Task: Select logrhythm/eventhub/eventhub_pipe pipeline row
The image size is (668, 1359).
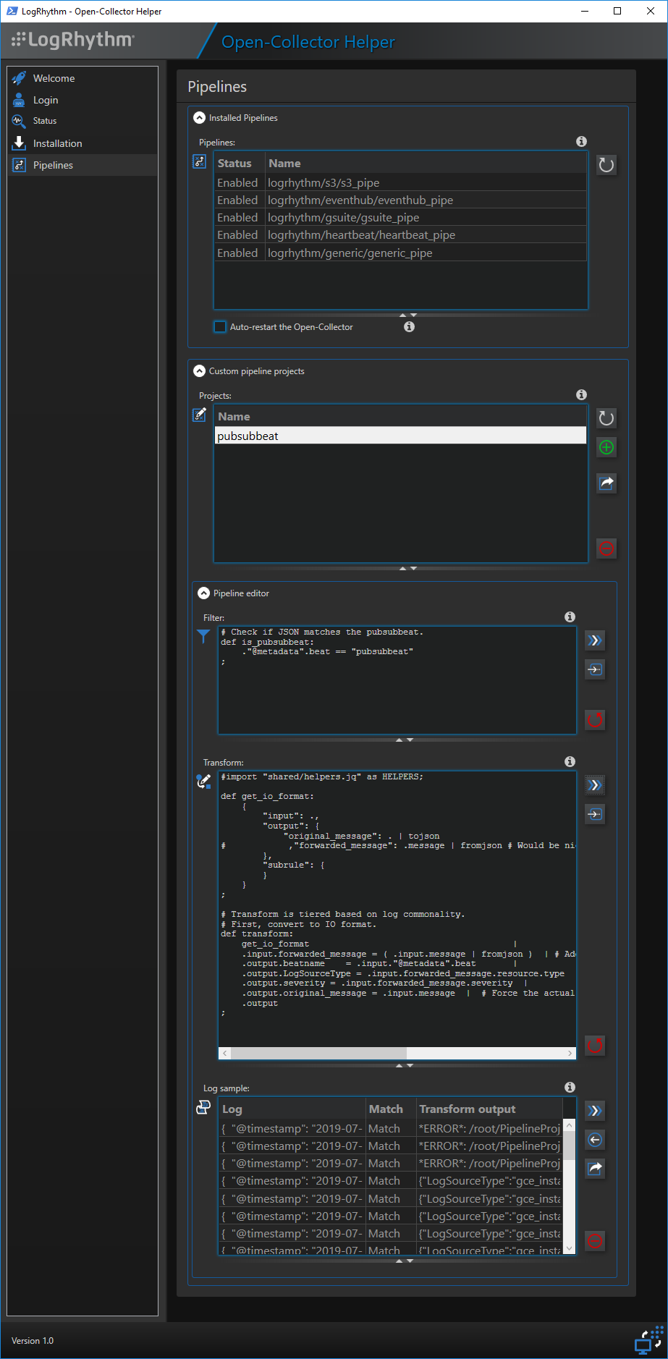Action: click(x=400, y=200)
